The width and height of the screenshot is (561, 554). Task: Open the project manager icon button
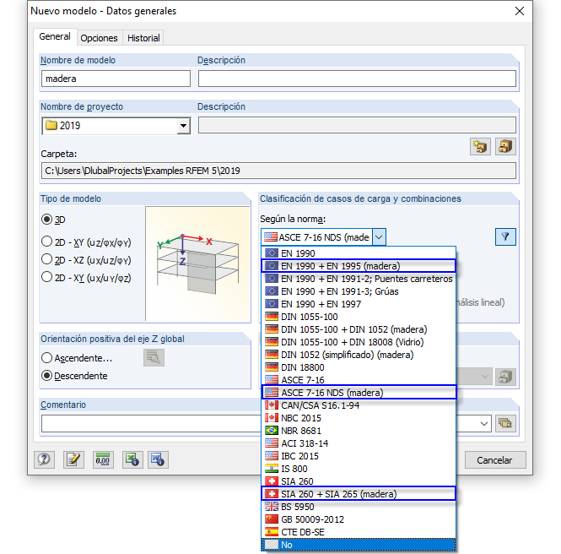coord(505,146)
